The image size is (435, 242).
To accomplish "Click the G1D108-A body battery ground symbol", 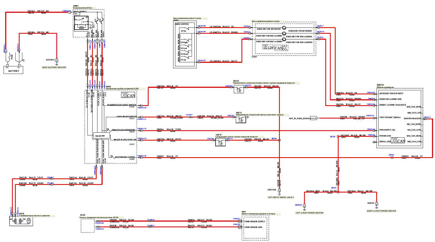I will (x=57, y=61).
